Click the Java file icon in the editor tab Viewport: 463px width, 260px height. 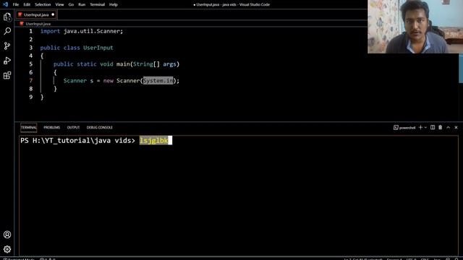20,14
